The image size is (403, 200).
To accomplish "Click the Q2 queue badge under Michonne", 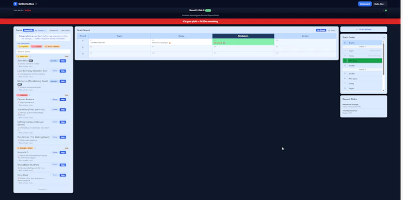I will tap(20, 84).
